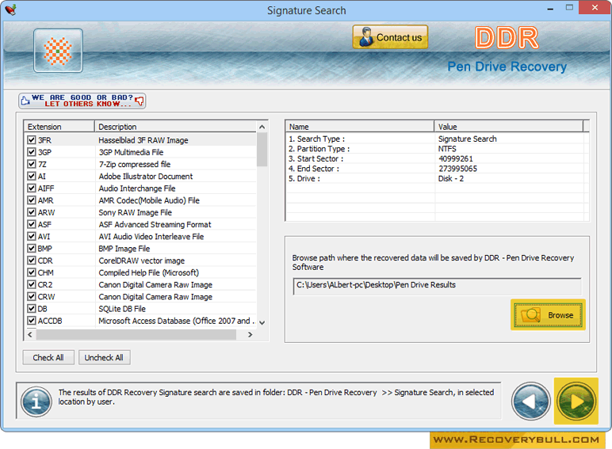
Task: Click the horizontal scrollbar thumb in the file list
Action: tap(136, 335)
